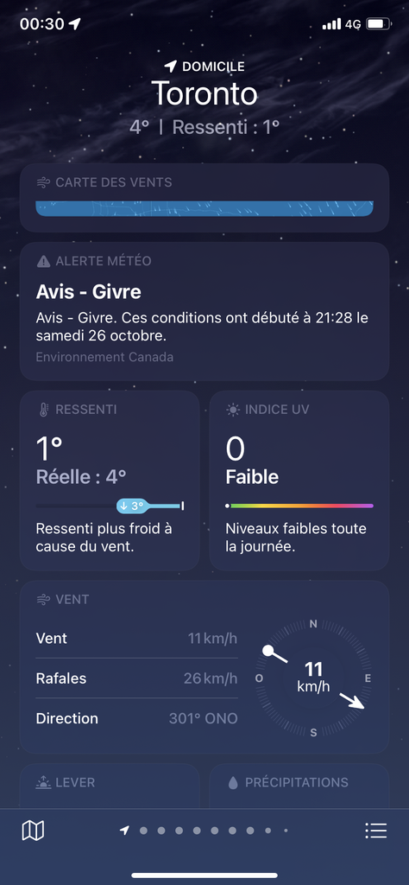Tap the raindrop icon beside Précipitations

pos(233,782)
